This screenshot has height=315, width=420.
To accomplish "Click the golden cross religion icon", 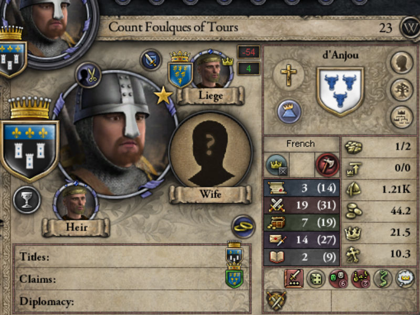I will [288, 75].
